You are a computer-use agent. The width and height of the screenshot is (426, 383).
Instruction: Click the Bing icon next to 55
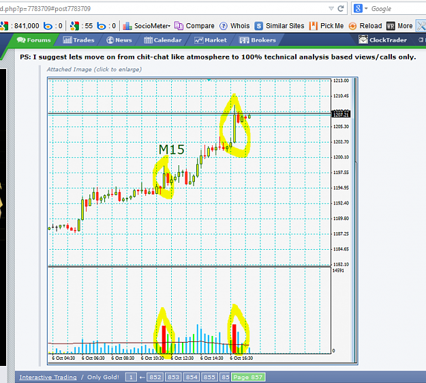coord(102,26)
